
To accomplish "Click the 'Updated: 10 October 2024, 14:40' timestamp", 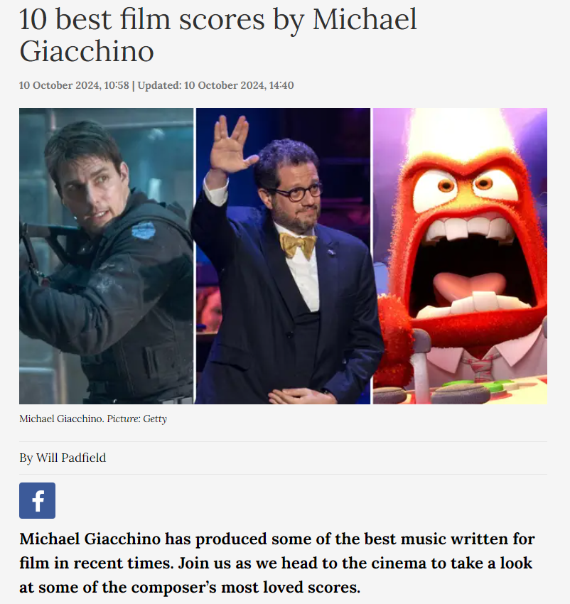I will point(215,85).
